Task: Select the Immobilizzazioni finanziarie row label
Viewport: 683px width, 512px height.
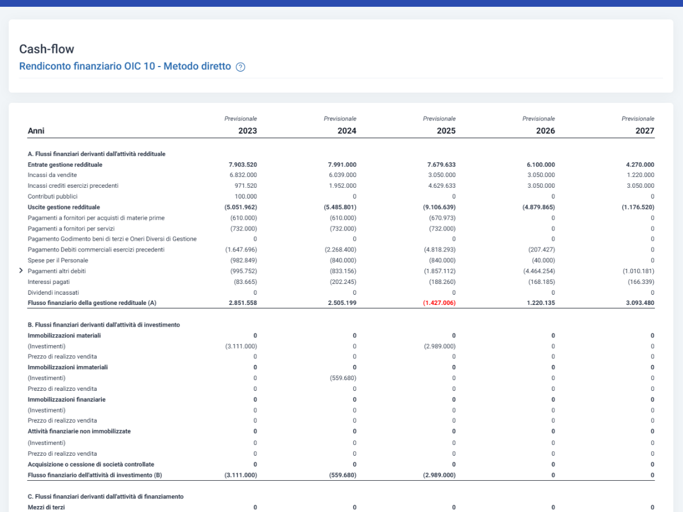Action: (x=67, y=399)
